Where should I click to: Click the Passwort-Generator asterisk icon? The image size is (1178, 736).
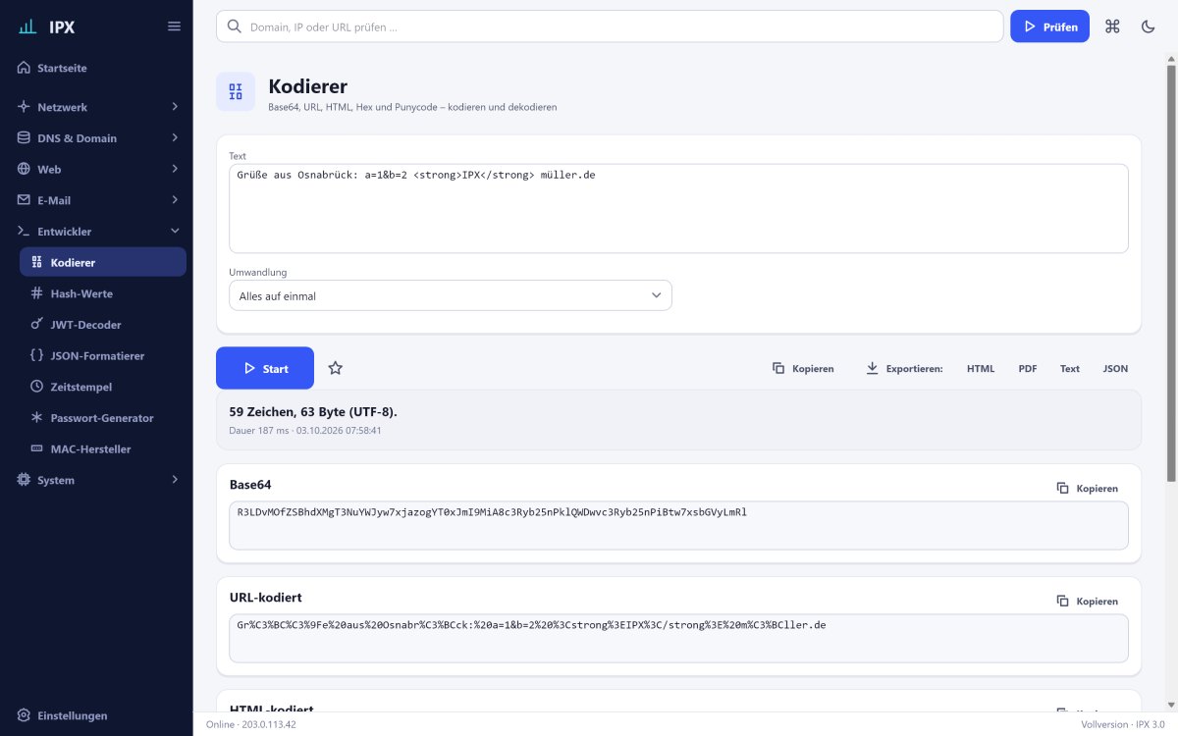pyautogui.click(x=37, y=417)
